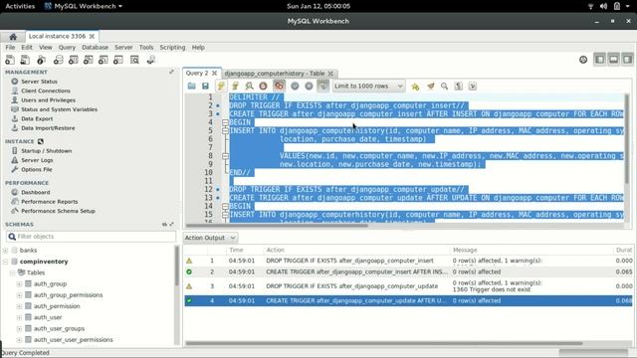Open Server Status page
637x358 pixels.
[x=39, y=82]
